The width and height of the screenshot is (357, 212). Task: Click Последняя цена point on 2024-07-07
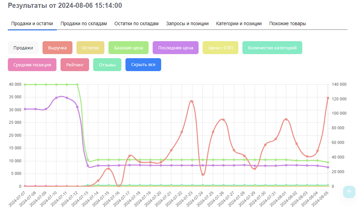coord(25,109)
